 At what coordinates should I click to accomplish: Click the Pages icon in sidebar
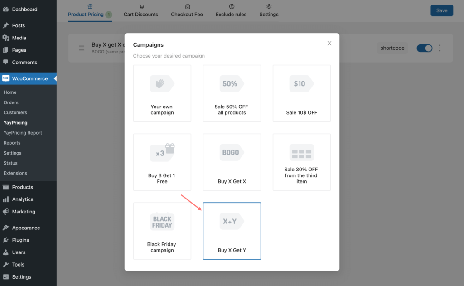click(5, 50)
